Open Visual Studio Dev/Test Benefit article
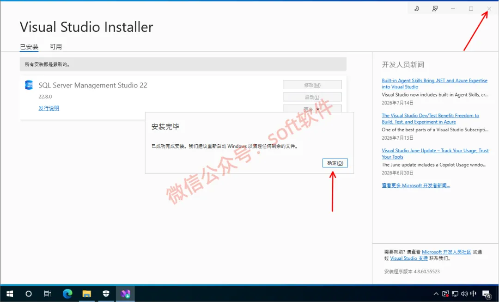The image size is (499, 302). click(x=430, y=119)
